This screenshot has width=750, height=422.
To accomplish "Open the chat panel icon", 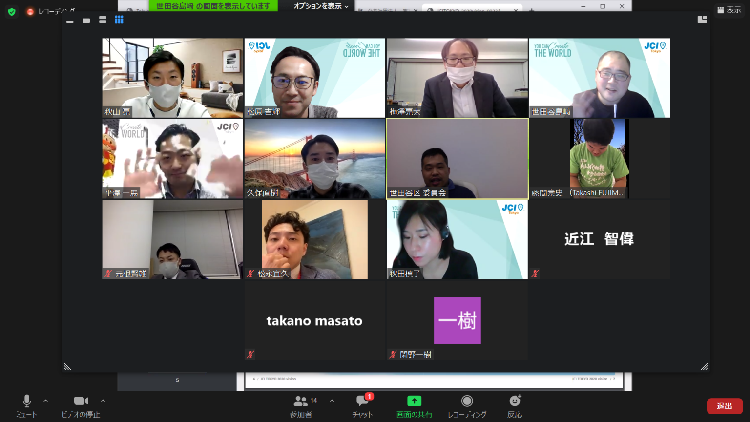I will [x=362, y=401].
